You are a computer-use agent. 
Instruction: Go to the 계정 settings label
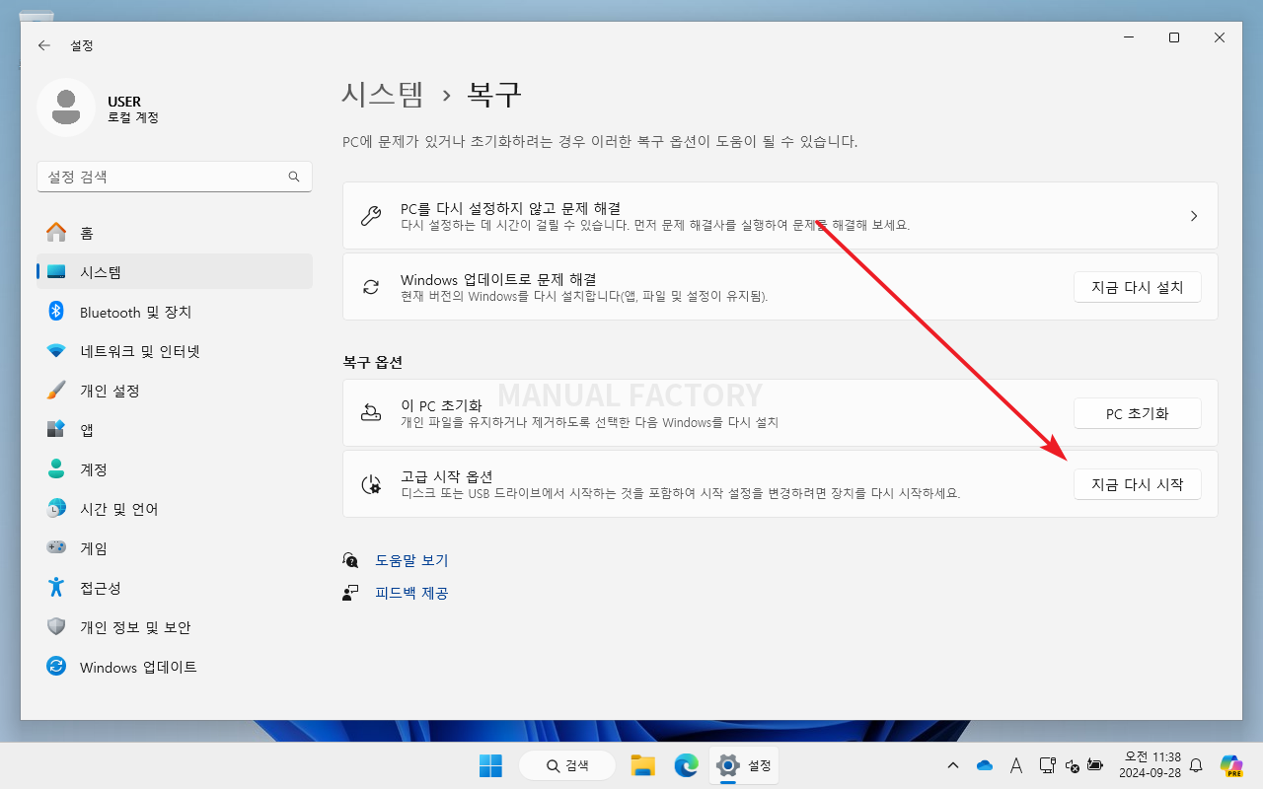pos(94,469)
